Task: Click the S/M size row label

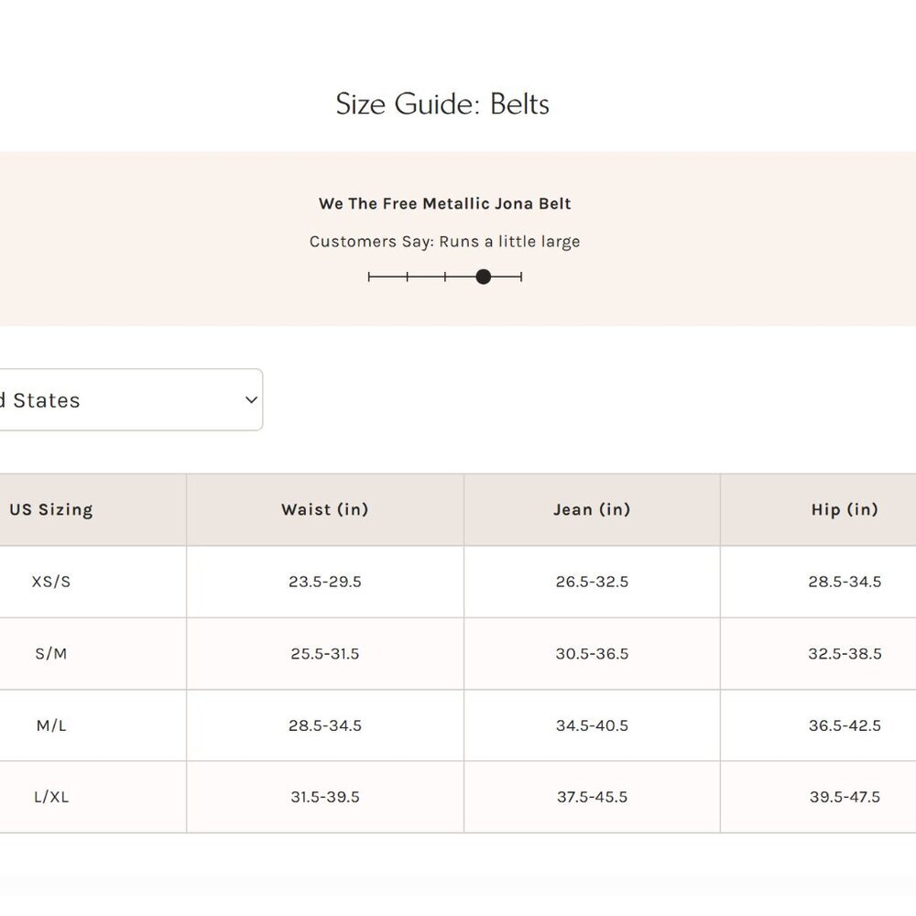Action: coord(51,654)
